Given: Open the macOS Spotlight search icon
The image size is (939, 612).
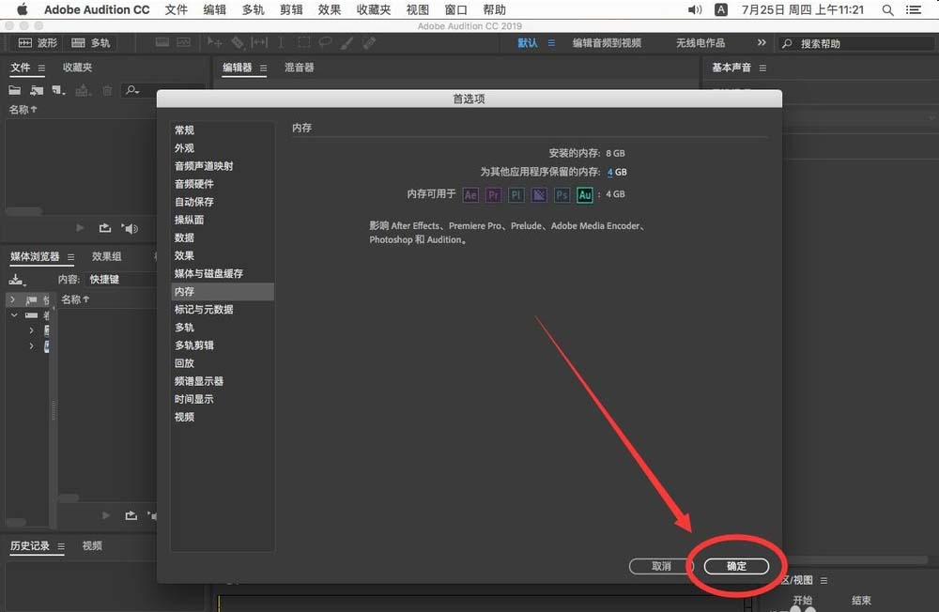Looking at the screenshot, I should click(x=888, y=9).
